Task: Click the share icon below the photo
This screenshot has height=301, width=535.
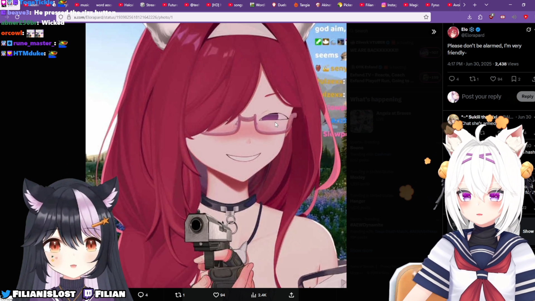Action: point(291,295)
